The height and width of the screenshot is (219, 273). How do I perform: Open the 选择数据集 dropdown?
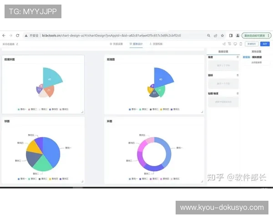pos(257,63)
